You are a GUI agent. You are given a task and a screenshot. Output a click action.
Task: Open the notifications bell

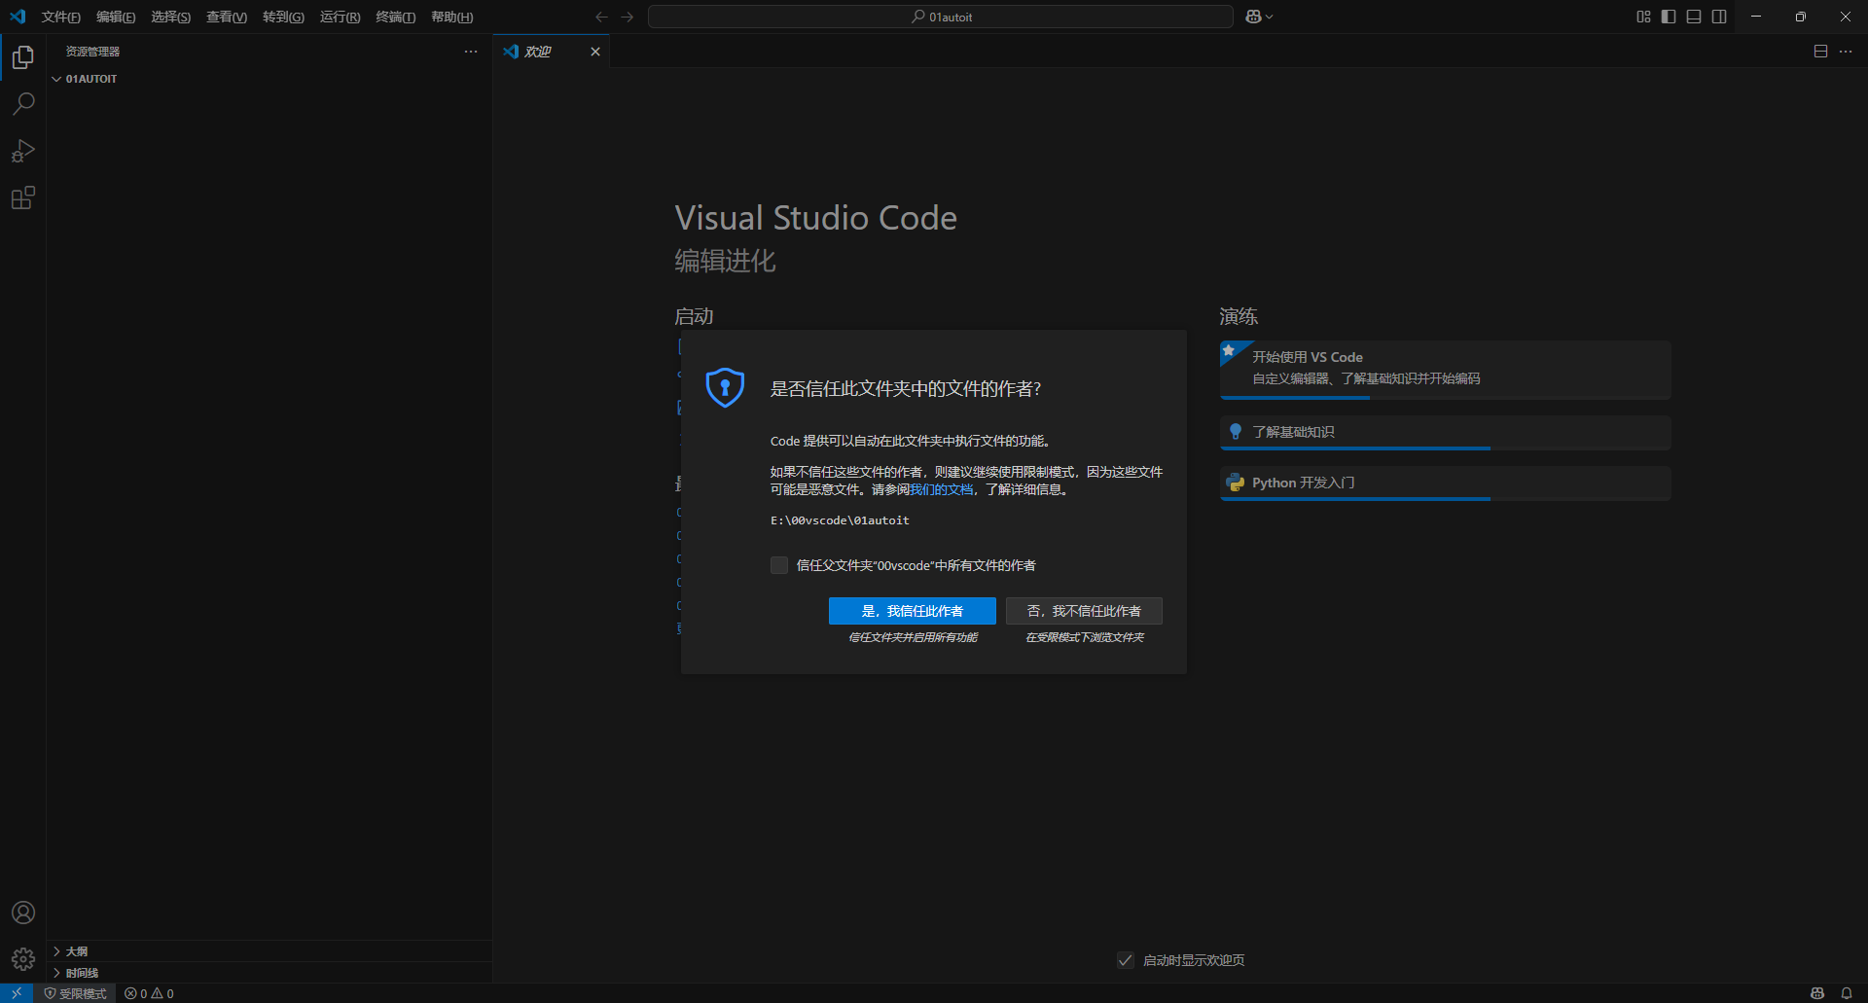pos(1847,993)
